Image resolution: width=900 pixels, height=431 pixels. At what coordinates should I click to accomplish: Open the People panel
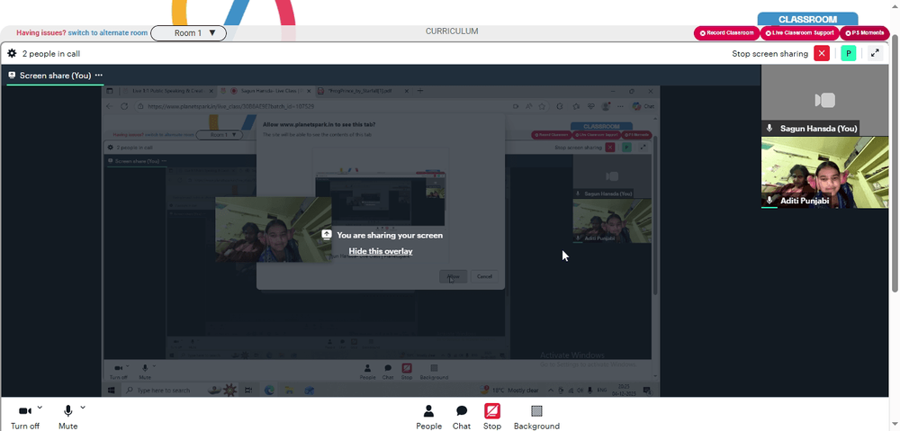coord(428,417)
